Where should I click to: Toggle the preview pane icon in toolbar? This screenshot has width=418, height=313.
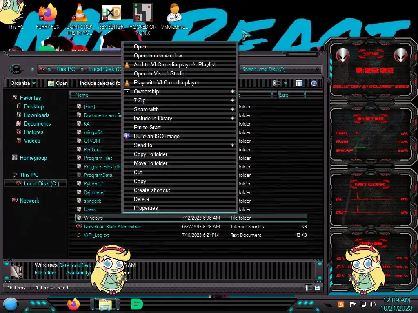pyautogui.click(x=299, y=83)
